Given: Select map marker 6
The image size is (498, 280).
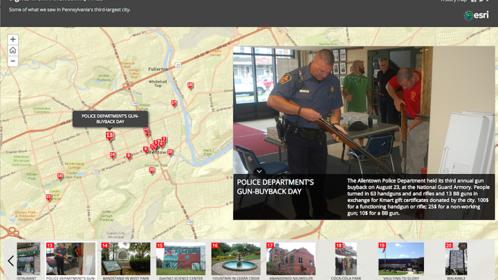Looking at the screenshot, I should pyautogui.click(x=161, y=144).
